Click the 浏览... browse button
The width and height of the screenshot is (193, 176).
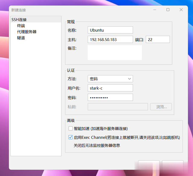click(x=161, y=107)
